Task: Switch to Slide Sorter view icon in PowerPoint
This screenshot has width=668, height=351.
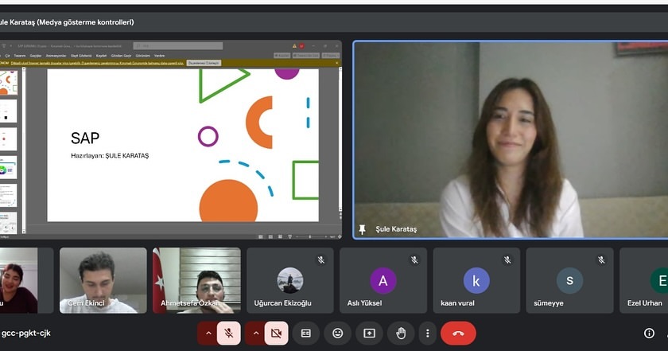Action: pyautogui.click(x=270, y=236)
